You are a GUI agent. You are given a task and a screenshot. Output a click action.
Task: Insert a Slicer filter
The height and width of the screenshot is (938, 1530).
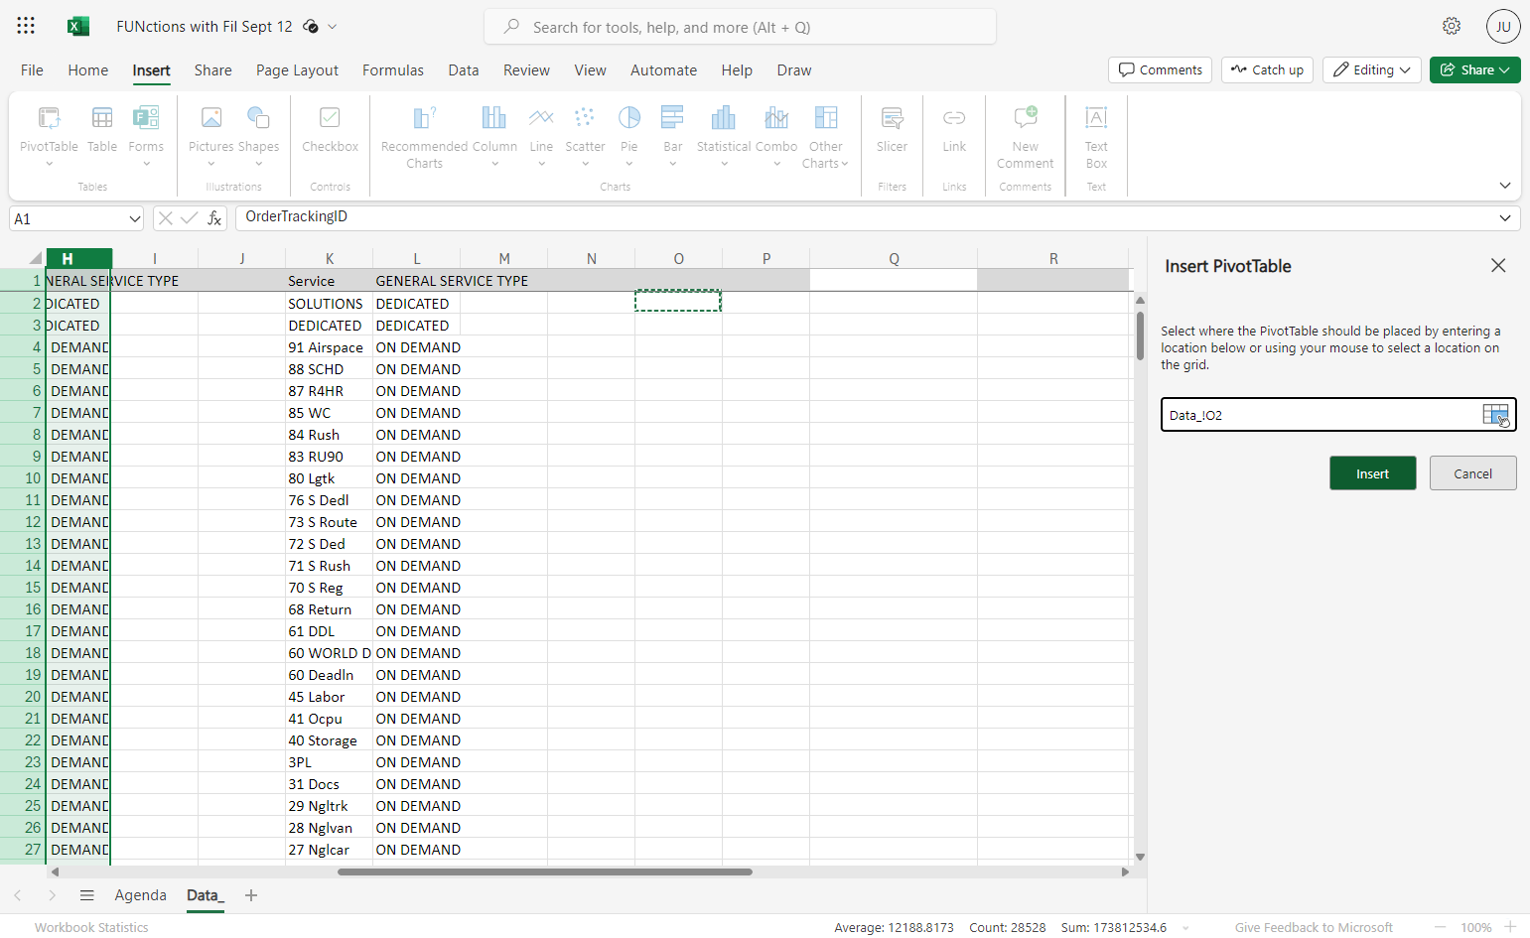click(x=892, y=130)
